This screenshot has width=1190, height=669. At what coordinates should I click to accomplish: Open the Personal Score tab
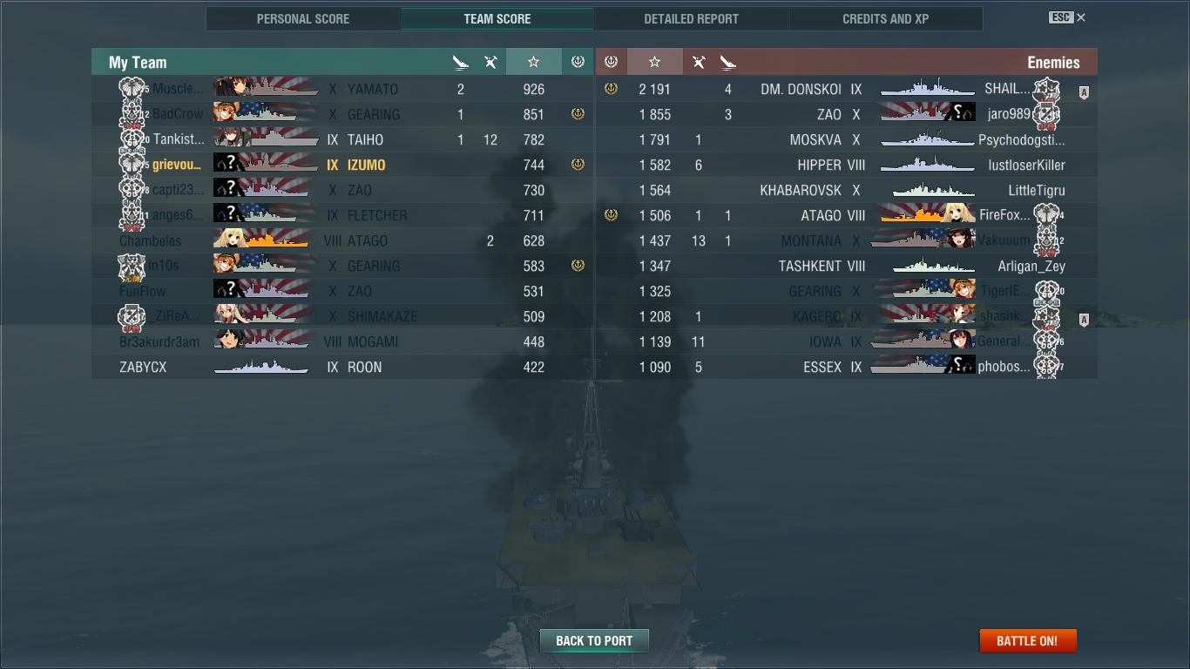point(303,18)
